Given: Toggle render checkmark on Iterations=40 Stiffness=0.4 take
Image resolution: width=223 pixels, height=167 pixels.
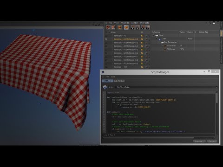Looking at the screenshot, I should tap(142, 46).
